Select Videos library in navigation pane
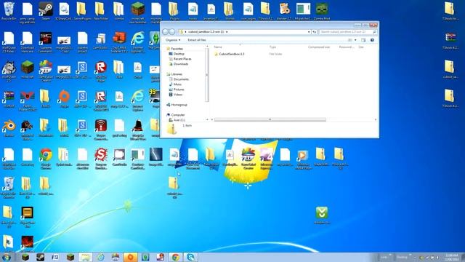This screenshot has width=465, height=262. 178,95
